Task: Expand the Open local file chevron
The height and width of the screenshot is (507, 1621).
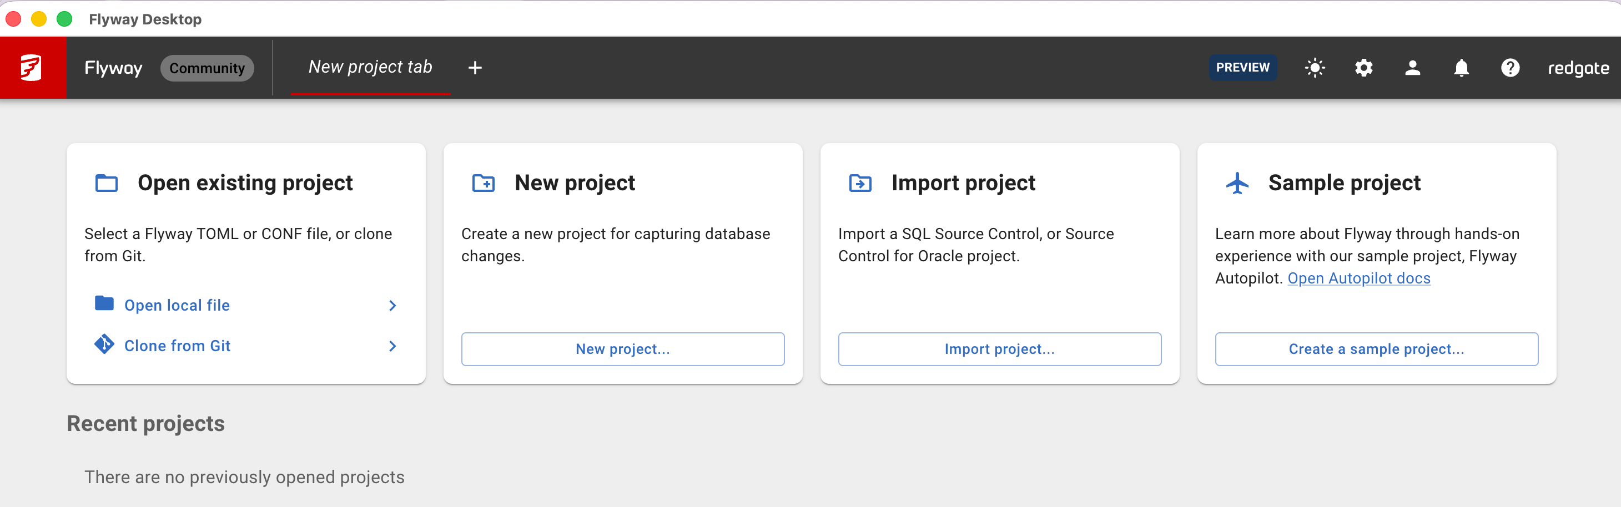Action: click(392, 305)
